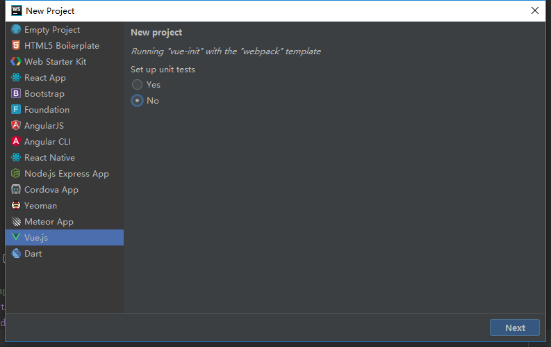
Task: Enable unit tests with Yes option
Action: 137,85
